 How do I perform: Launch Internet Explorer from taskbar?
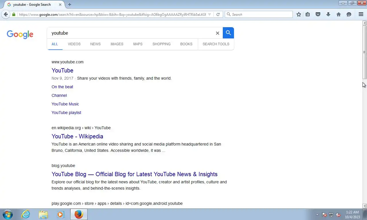tap(26, 214)
